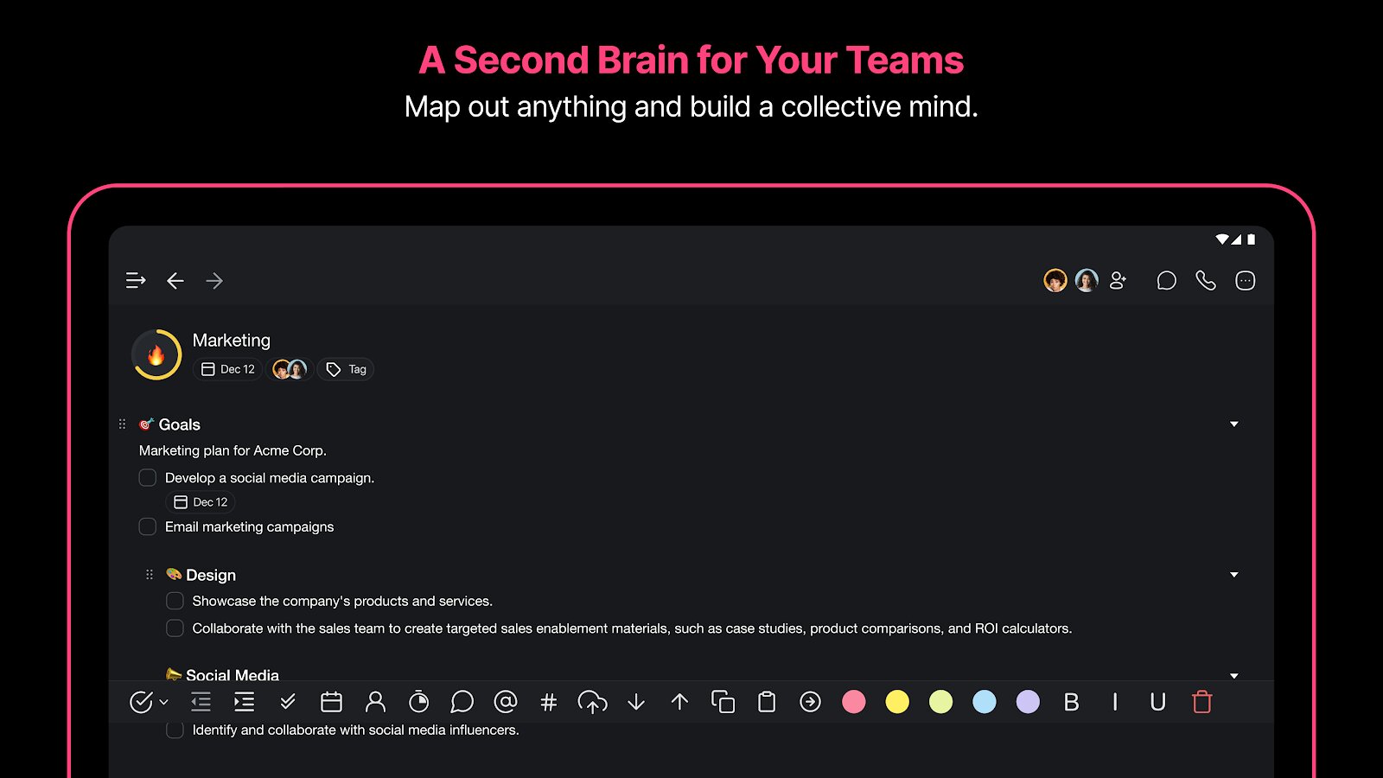Toggle bold formatting
The width and height of the screenshot is (1383, 778).
(x=1071, y=702)
